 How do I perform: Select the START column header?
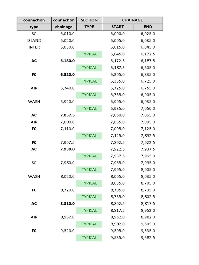(x=117, y=27)
